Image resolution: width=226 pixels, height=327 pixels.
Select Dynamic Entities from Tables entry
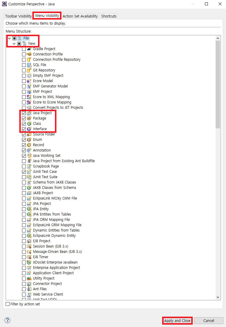pos(56,230)
